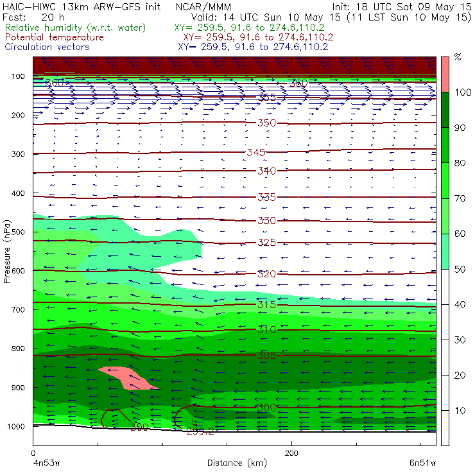Viewport: 475px width, 475px height.
Task: Click the '1000' pressure axis tick label
Action: 16,426
